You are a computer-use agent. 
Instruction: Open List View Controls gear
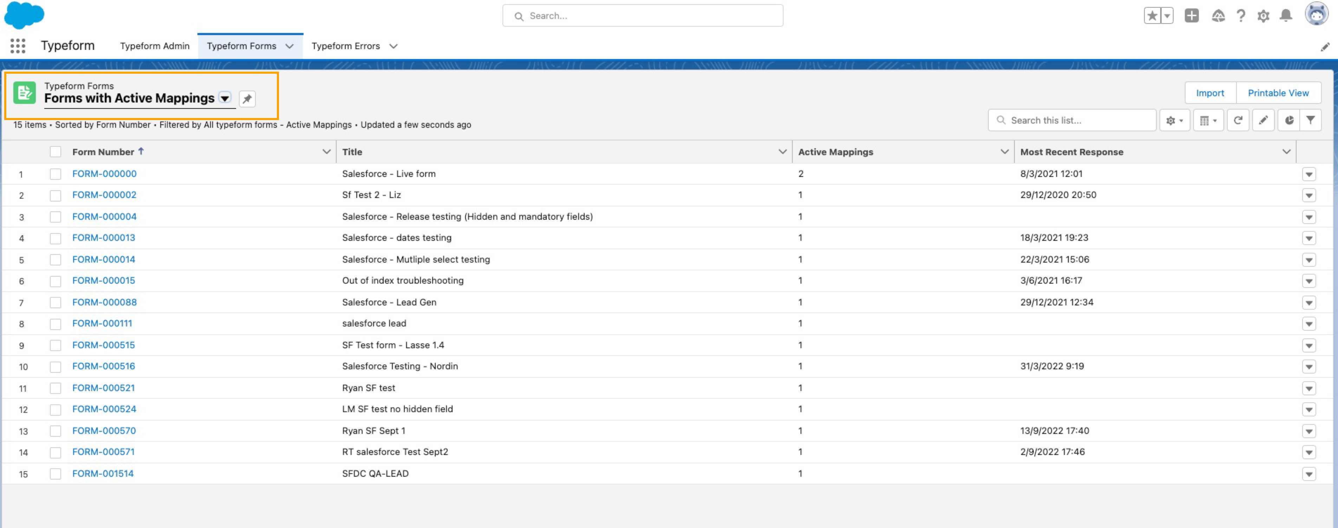pyautogui.click(x=1174, y=120)
